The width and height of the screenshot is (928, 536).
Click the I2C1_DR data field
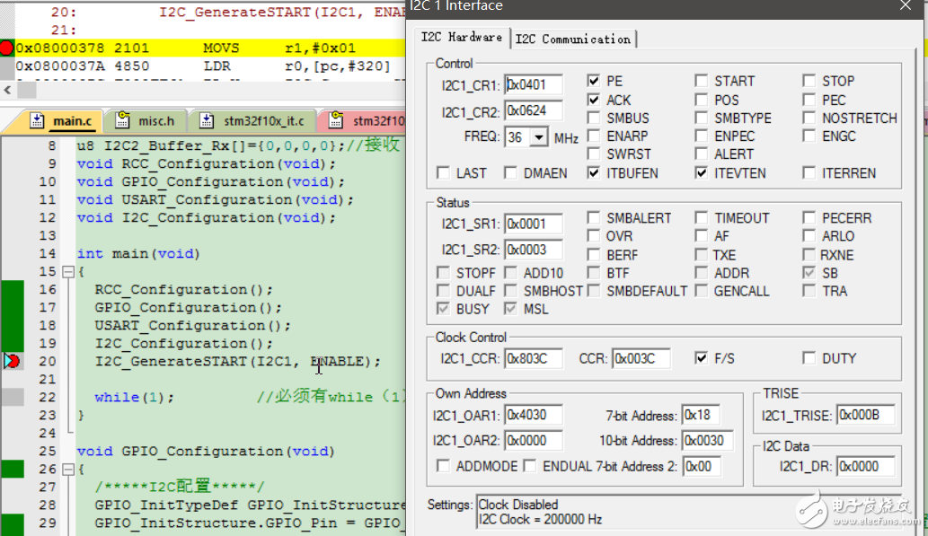click(x=865, y=466)
